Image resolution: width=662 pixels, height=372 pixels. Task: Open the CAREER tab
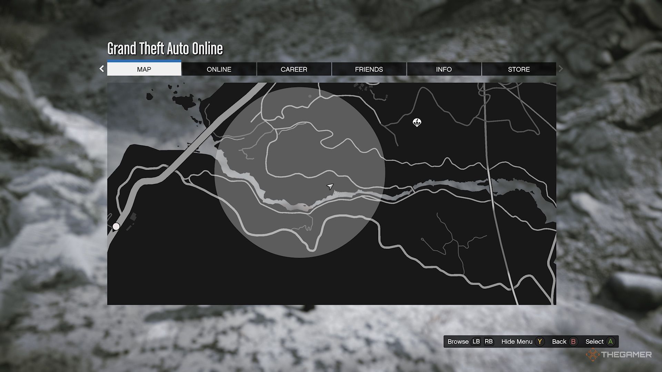click(x=294, y=69)
